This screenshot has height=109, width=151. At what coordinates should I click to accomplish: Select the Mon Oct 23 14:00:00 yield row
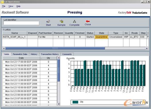click(x=30, y=73)
